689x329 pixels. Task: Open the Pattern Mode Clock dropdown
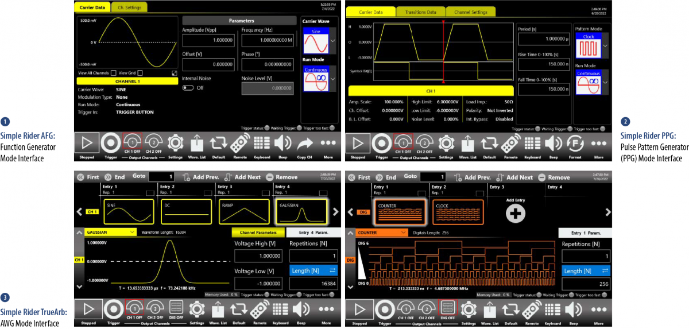coord(605,45)
